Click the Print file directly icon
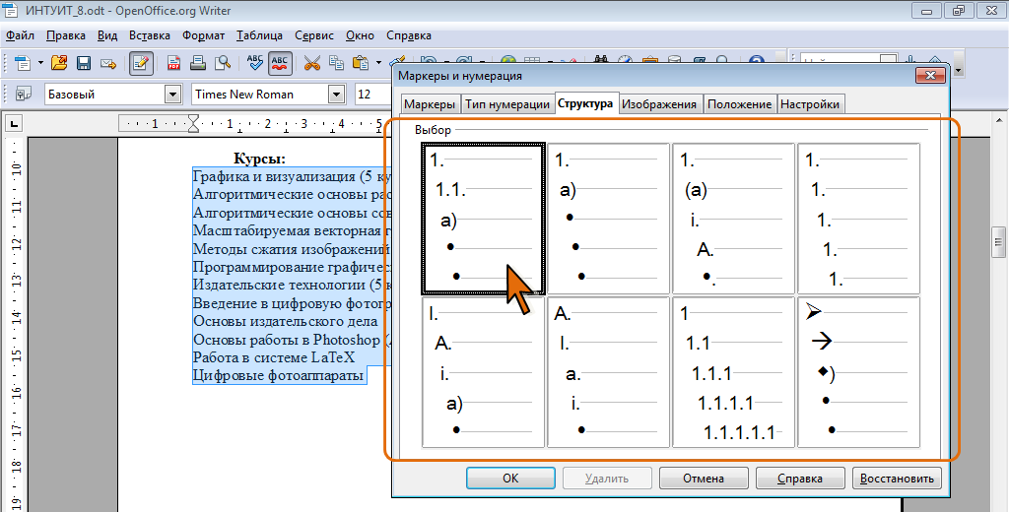 [197, 63]
